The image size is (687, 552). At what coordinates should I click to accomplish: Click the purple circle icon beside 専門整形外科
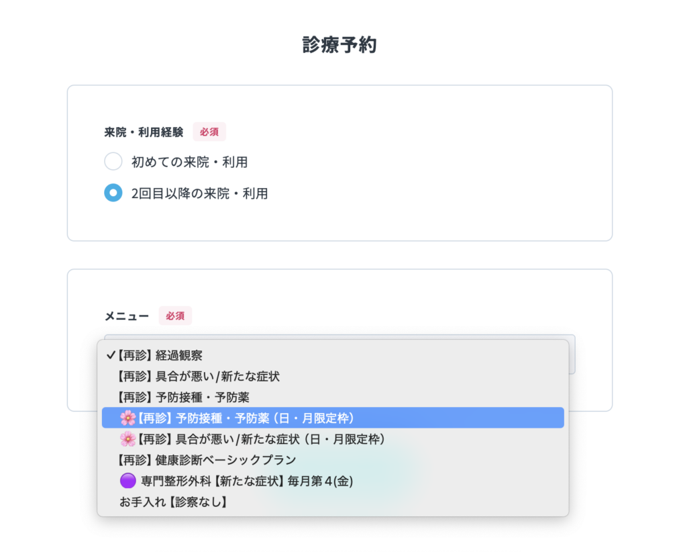127,481
